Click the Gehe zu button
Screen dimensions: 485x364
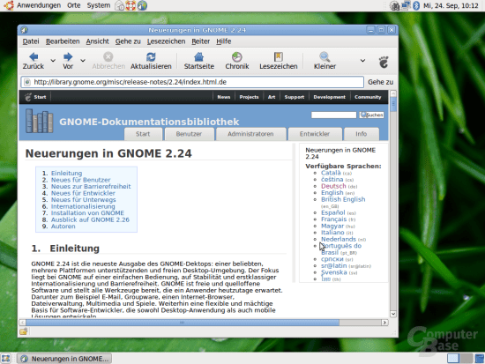click(x=380, y=82)
